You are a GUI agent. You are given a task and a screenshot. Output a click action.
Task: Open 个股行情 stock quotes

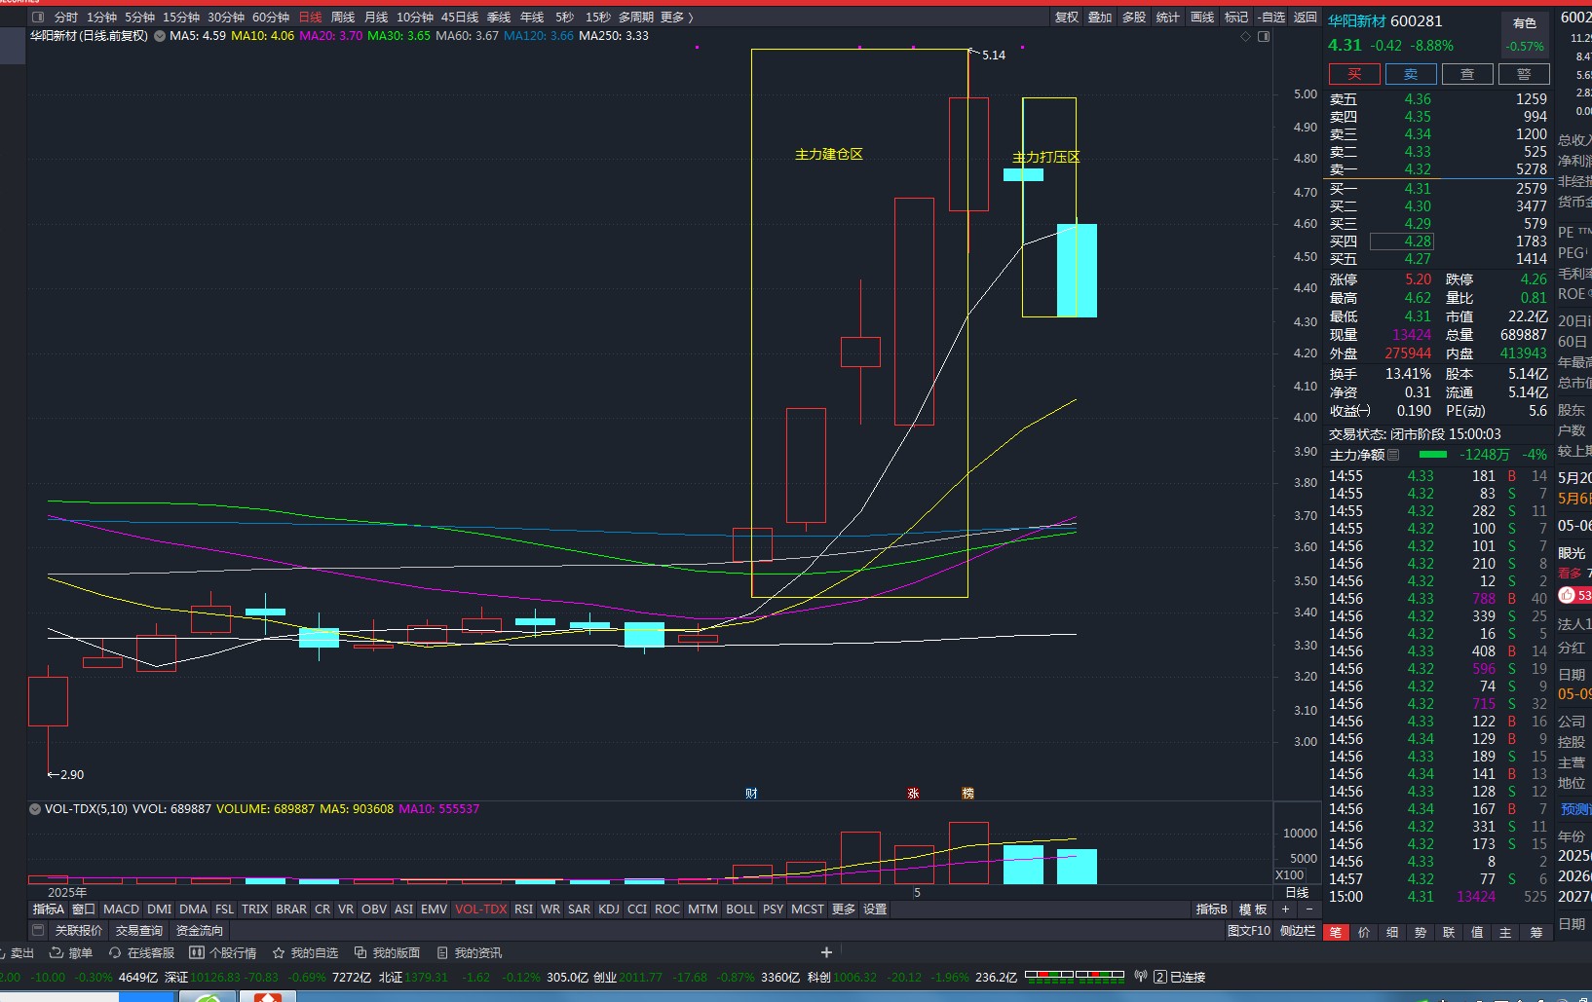(223, 953)
